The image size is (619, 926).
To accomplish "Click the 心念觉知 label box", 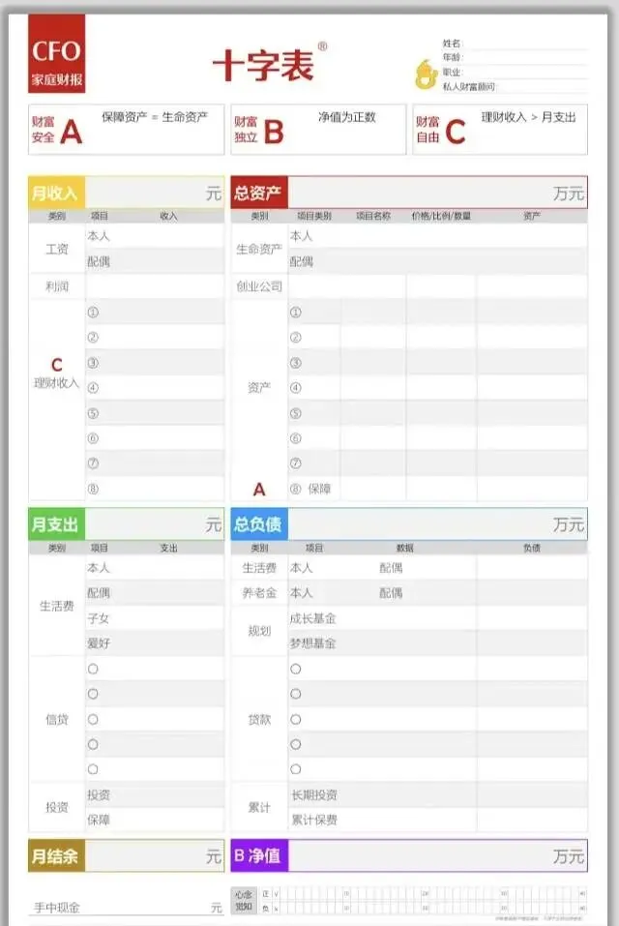I will [x=245, y=901].
